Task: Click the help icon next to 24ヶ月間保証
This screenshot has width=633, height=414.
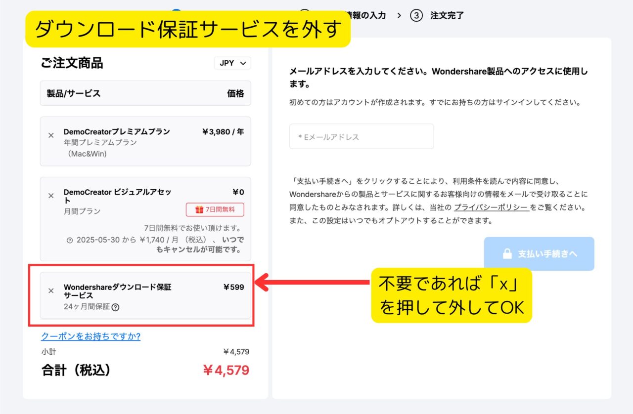Action: [x=116, y=307]
